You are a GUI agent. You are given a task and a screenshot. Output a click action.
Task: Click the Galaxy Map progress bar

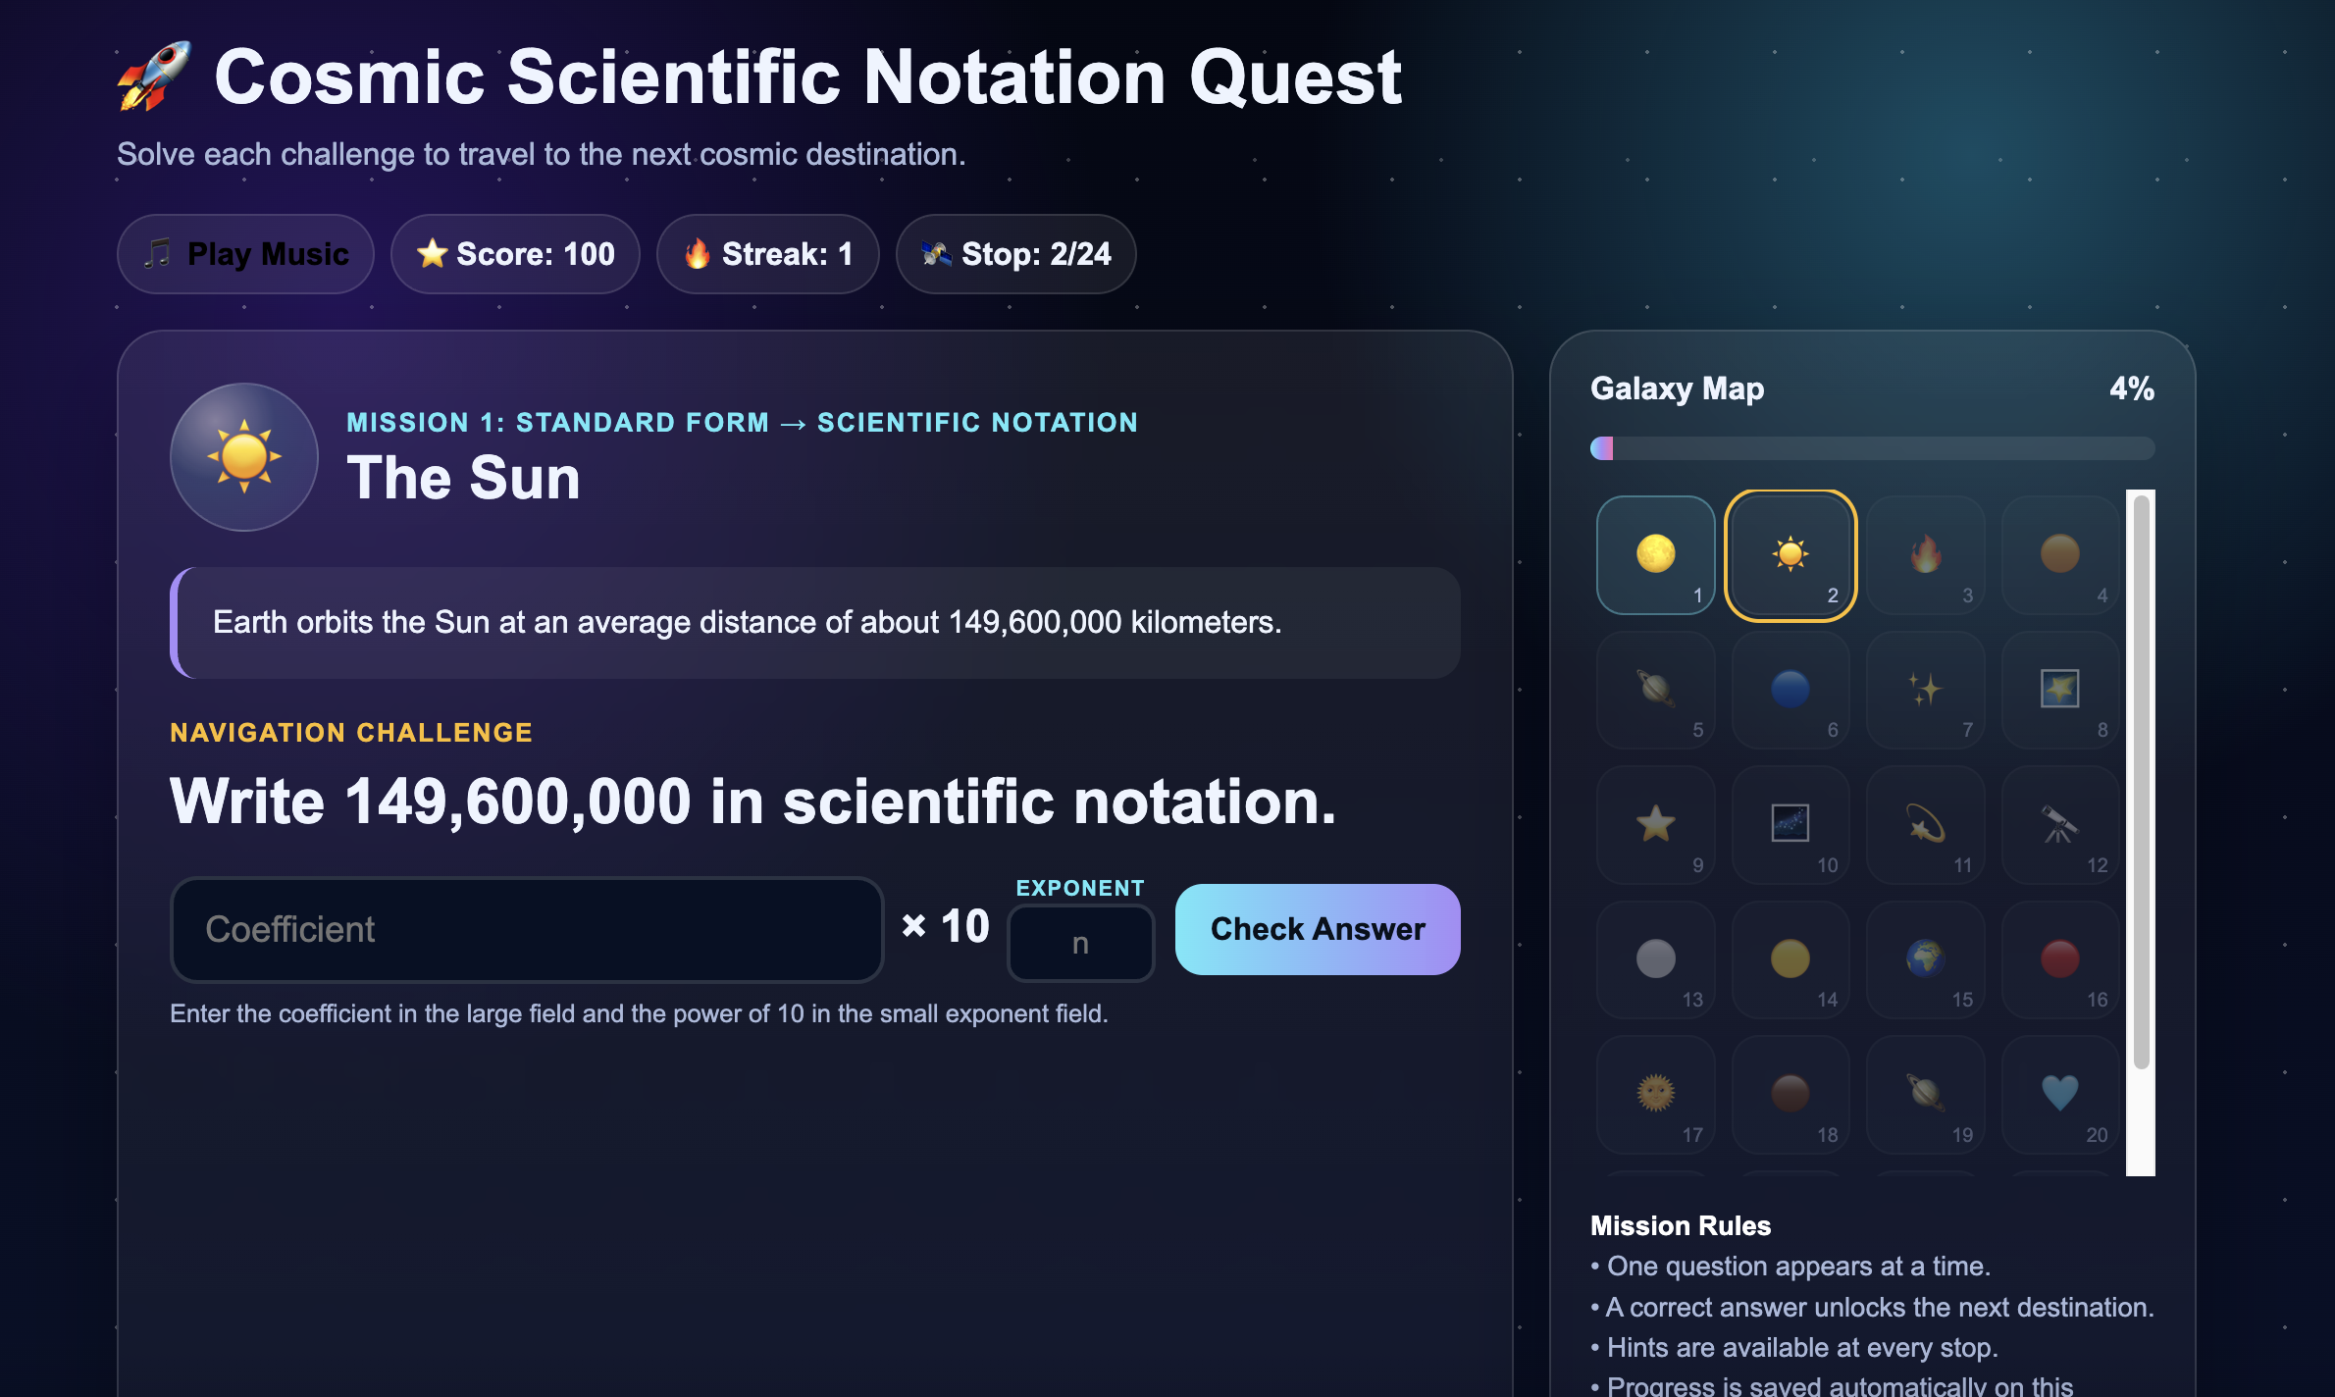pos(1872,448)
